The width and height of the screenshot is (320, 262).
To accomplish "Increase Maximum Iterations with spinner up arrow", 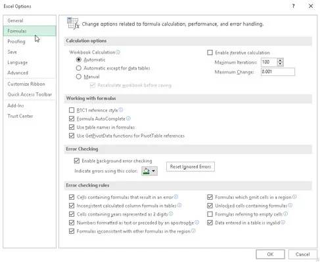I will coord(280,60).
